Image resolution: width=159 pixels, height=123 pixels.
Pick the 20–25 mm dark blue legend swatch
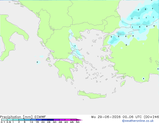(45, 120)
